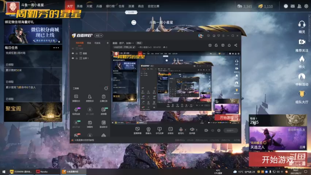Switch to the third scene tab

[x=97, y=43]
